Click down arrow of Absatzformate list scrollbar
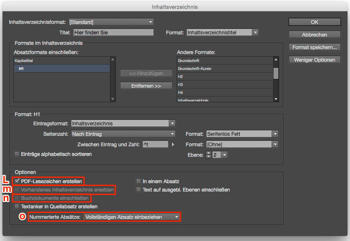Image resolution: width=350 pixels, height=241 pixels. click(112, 99)
